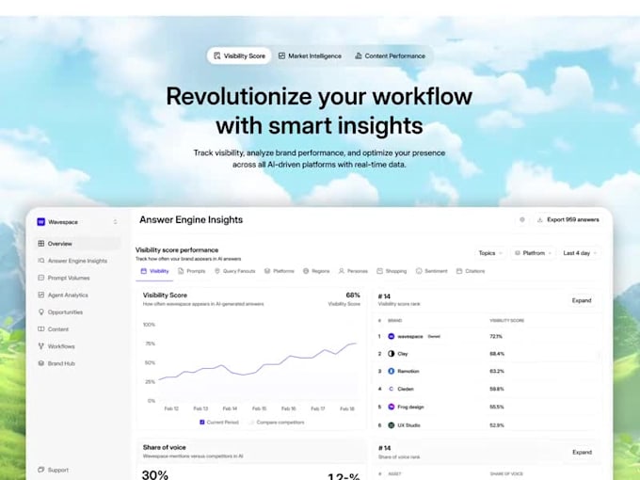The width and height of the screenshot is (640, 480).
Task: Click the Ramotion blue logo
Action: point(391,371)
